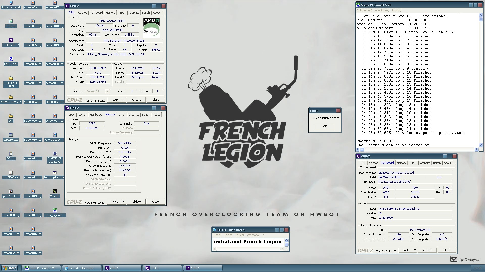
Task: Click in the Bloc-notes text area
Action: coord(248,242)
